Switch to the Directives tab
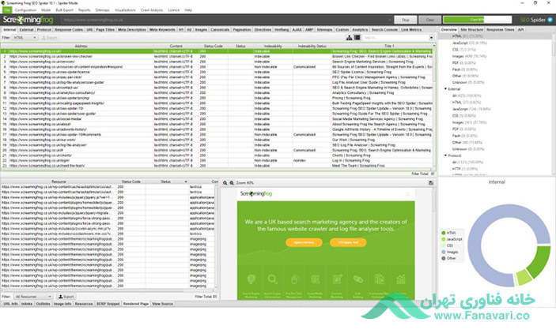 tap(263, 30)
